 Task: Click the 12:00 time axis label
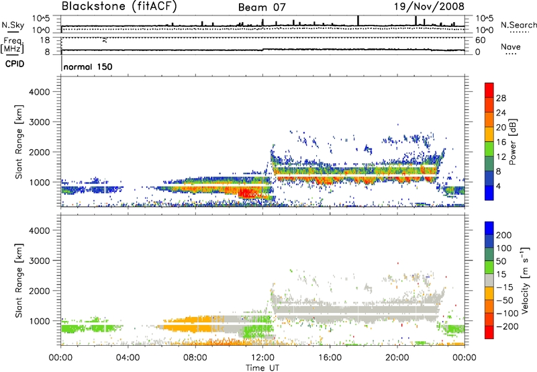click(x=262, y=358)
